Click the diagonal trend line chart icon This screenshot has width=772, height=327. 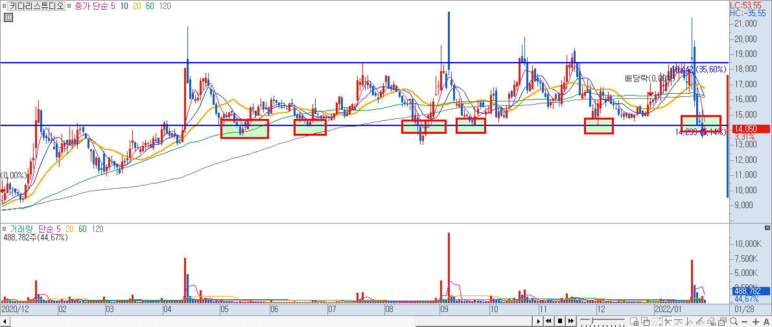point(700,322)
